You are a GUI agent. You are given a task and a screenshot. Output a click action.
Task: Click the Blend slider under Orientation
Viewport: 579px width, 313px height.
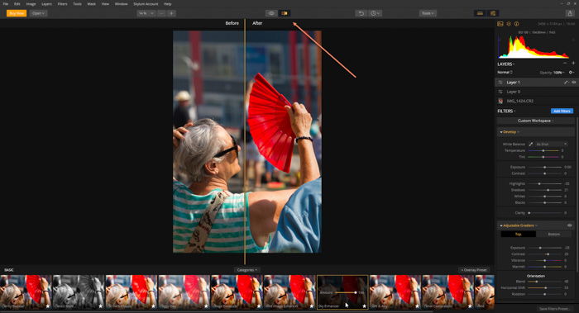pos(544,282)
